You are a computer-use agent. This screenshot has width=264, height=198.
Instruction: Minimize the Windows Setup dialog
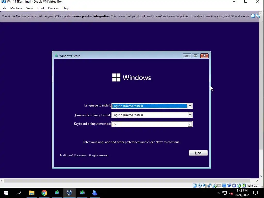[x=187, y=56]
